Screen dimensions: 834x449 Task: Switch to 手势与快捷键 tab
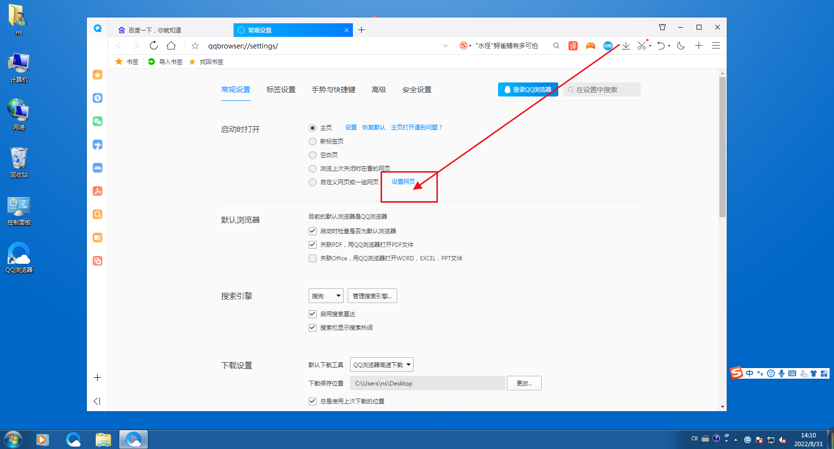coord(334,90)
